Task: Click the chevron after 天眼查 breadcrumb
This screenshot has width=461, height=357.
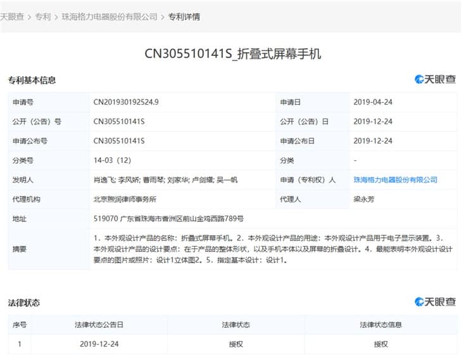Action: pyautogui.click(x=29, y=17)
